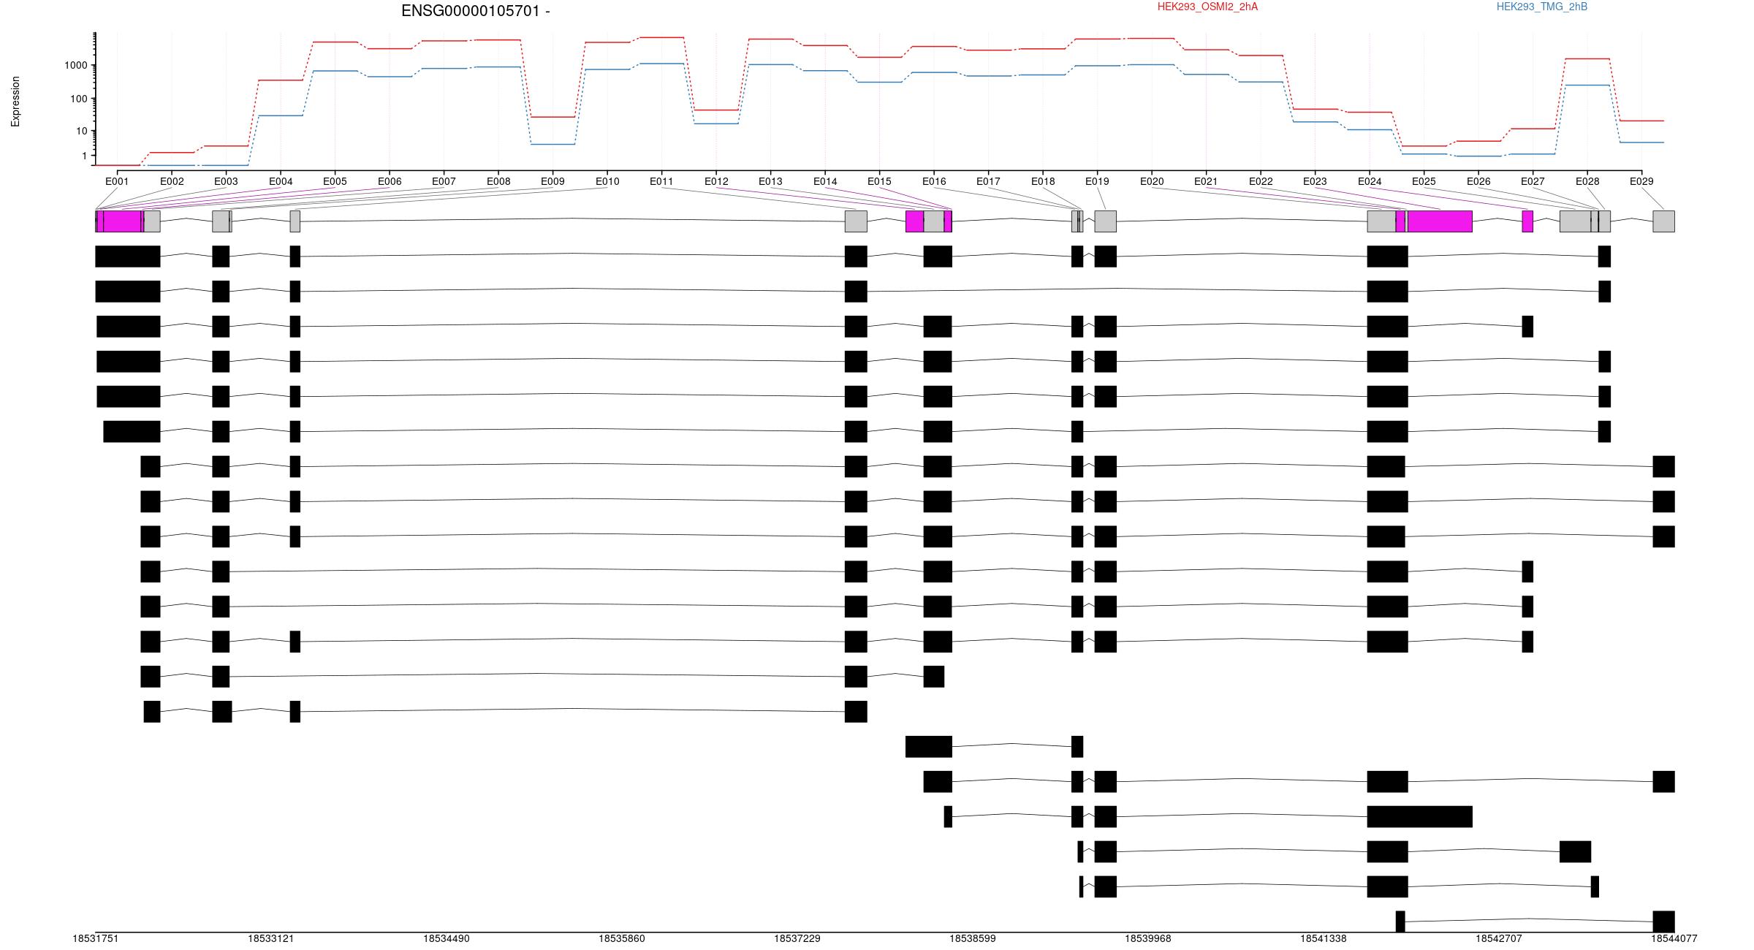Click exon bin label E023
The height and width of the screenshot is (950, 1754).
click(1315, 181)
